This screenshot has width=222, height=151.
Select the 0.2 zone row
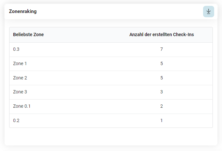[111, 120]
